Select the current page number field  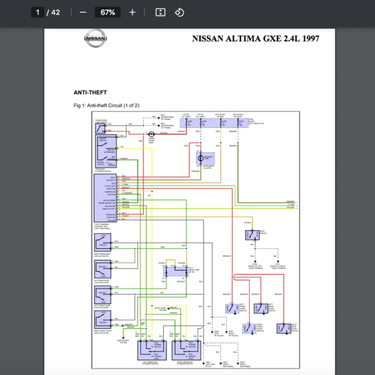pyautogui.click(x=37, y=12)
